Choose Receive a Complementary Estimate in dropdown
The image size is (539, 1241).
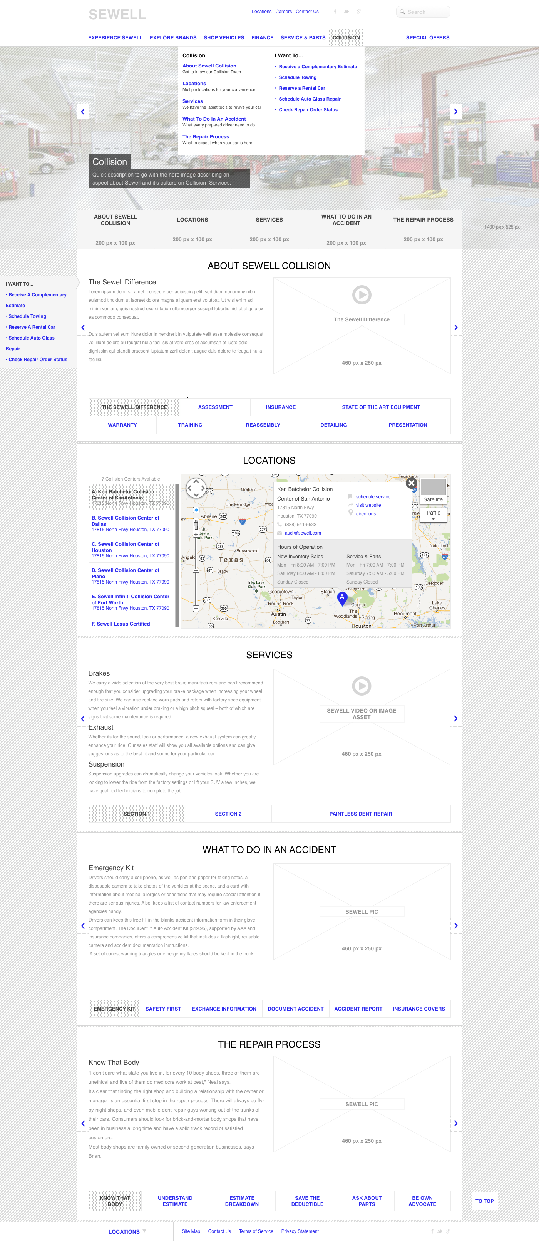click(x=318, y=67)
